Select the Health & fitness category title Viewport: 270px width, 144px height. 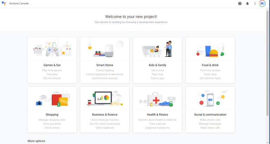[157, 115]
